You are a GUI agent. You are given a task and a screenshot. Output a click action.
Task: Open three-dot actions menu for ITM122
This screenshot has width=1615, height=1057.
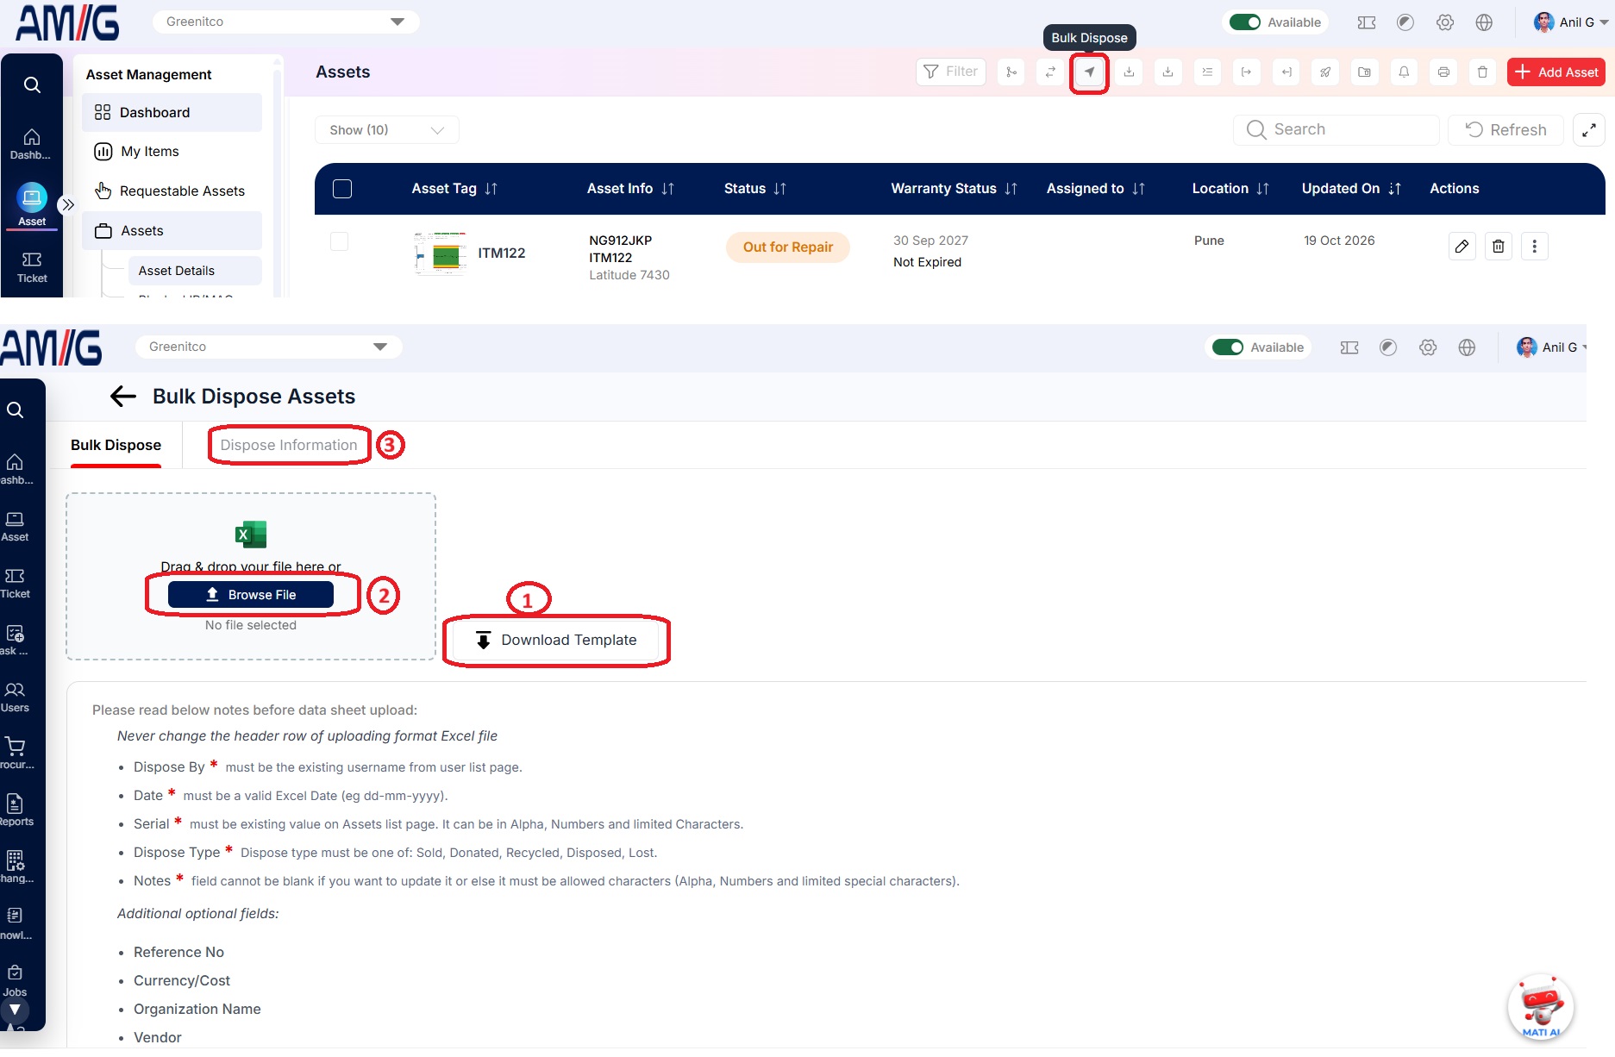1534,247
